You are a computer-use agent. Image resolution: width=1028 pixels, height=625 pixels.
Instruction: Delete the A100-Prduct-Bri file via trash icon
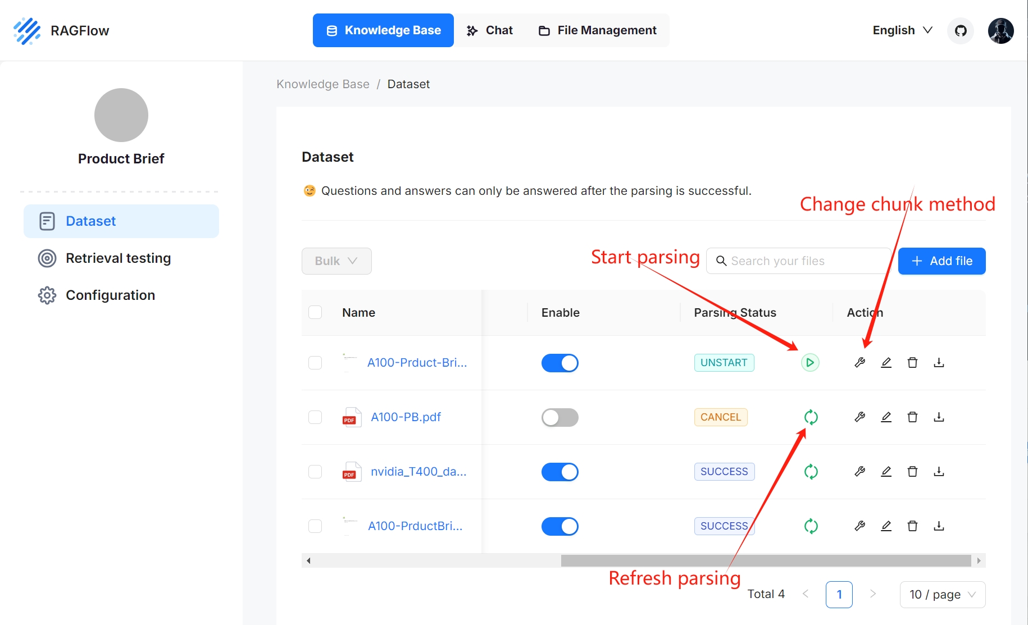click(912, 363)
